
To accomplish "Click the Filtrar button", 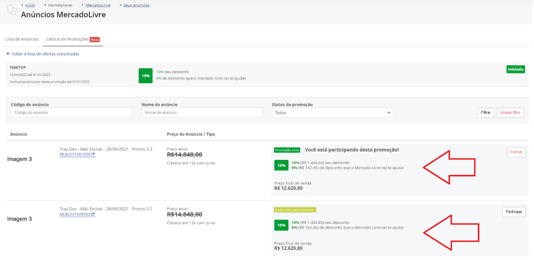I will click(486, 113).
